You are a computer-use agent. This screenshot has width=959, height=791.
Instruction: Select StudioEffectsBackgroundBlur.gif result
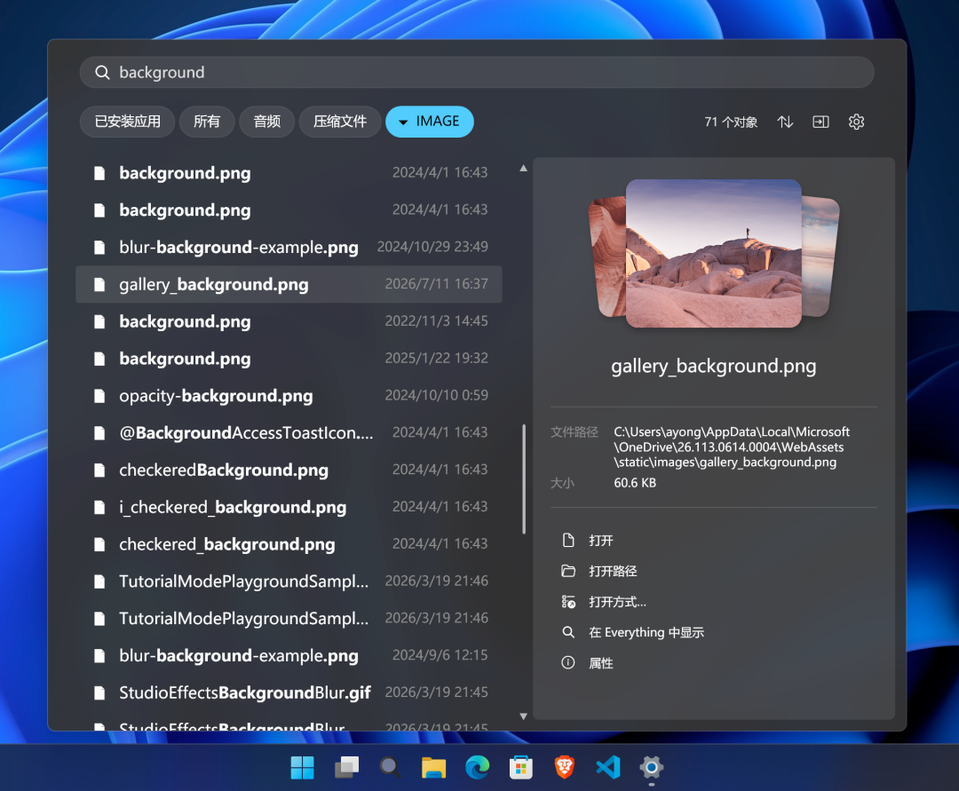(289, 692)
